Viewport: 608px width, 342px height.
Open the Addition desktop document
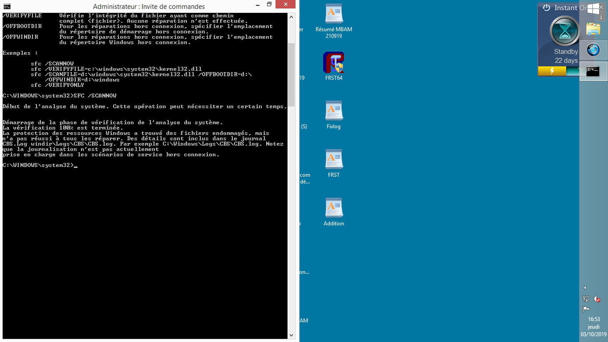[334, 212]
